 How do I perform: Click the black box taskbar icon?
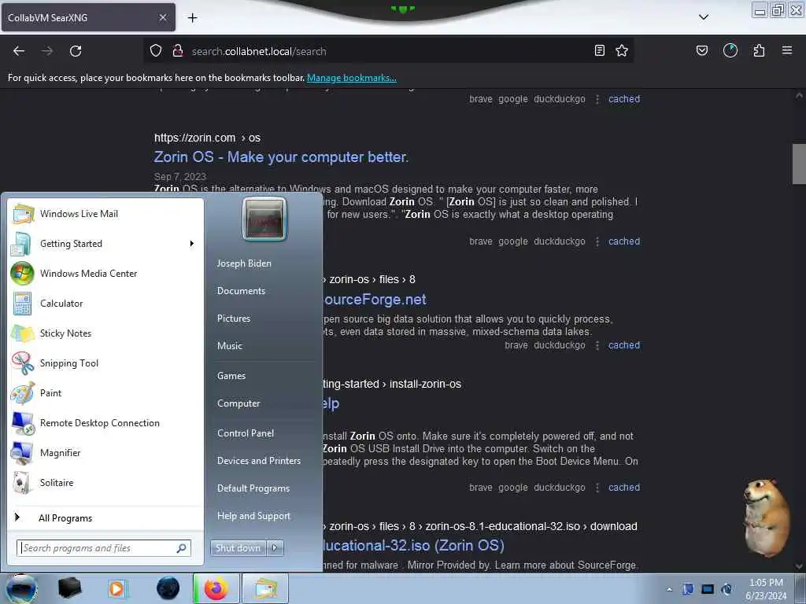[x=69, y=588]
